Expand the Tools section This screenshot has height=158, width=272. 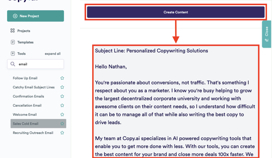coord(21,53)
